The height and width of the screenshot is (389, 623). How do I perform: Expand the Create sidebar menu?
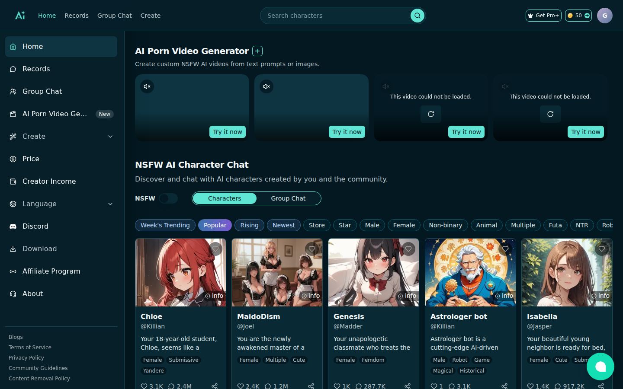tap(61, 136)
